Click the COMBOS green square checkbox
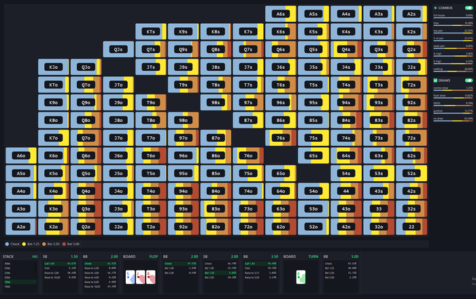476x299 pixels. (435, 8)
